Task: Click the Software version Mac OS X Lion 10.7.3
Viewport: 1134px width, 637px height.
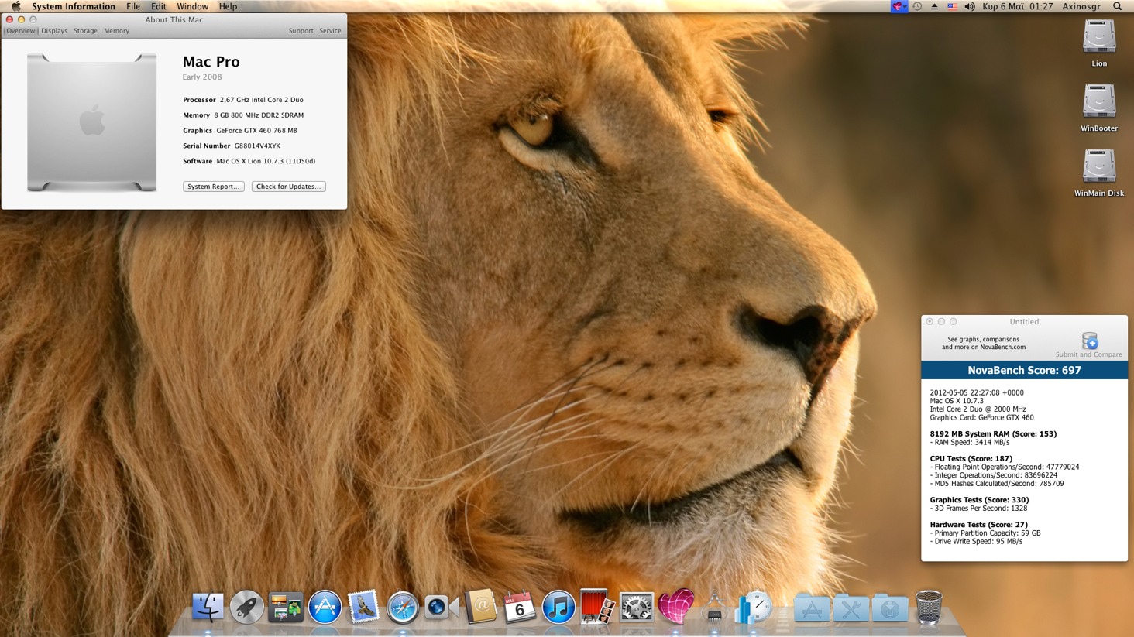Action: pos(249,161)
